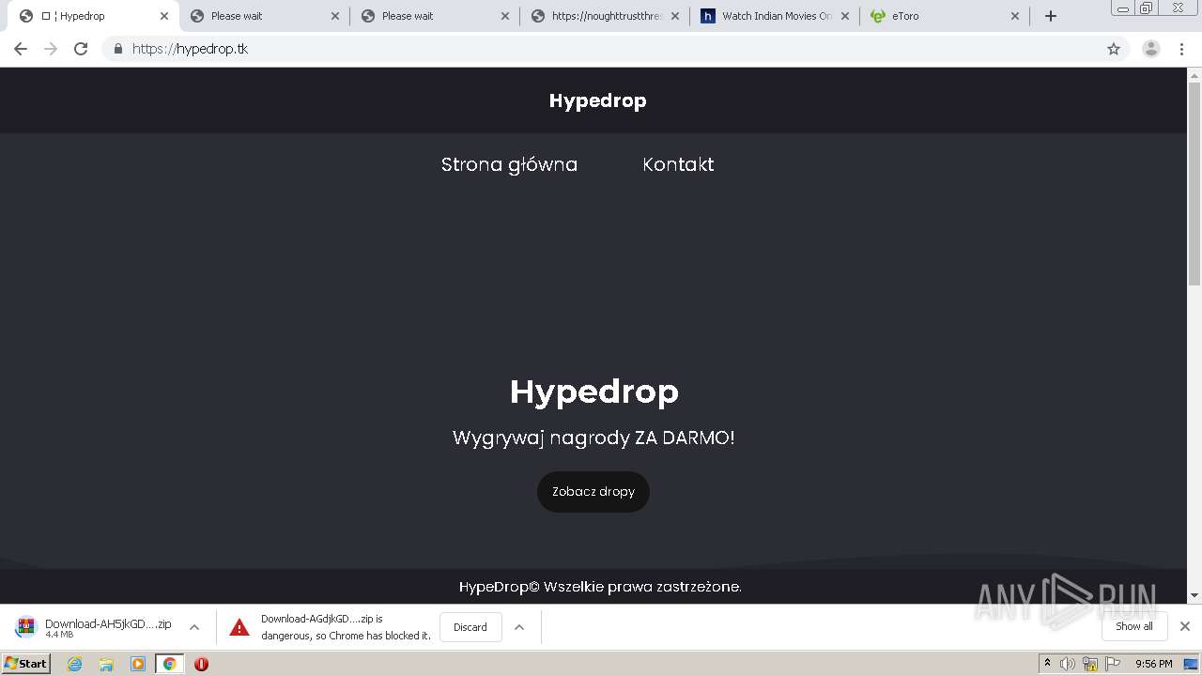Click the 9:56 PM taskbar clock
The width and height of the screenshot is (1202, 676).
click(x=1153, y=664)
